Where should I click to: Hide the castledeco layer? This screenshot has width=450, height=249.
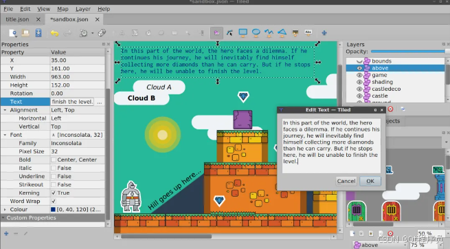359,89
